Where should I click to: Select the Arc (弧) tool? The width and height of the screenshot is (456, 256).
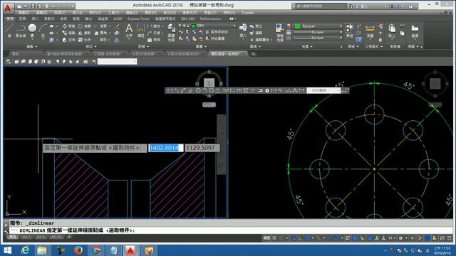(43, 30)
